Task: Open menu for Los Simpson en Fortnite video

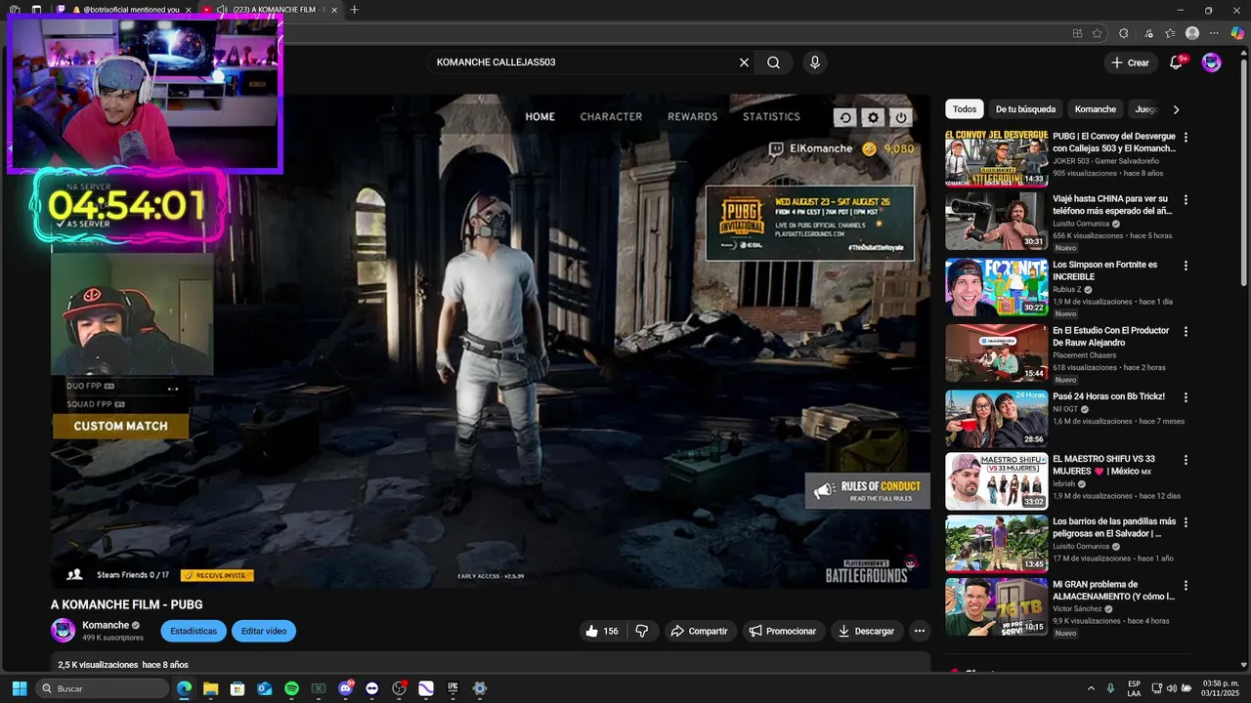Action: click(x=1186, y=266)
